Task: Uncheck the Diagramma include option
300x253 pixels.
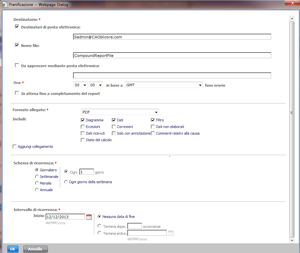Action: (x=83, y=120)
